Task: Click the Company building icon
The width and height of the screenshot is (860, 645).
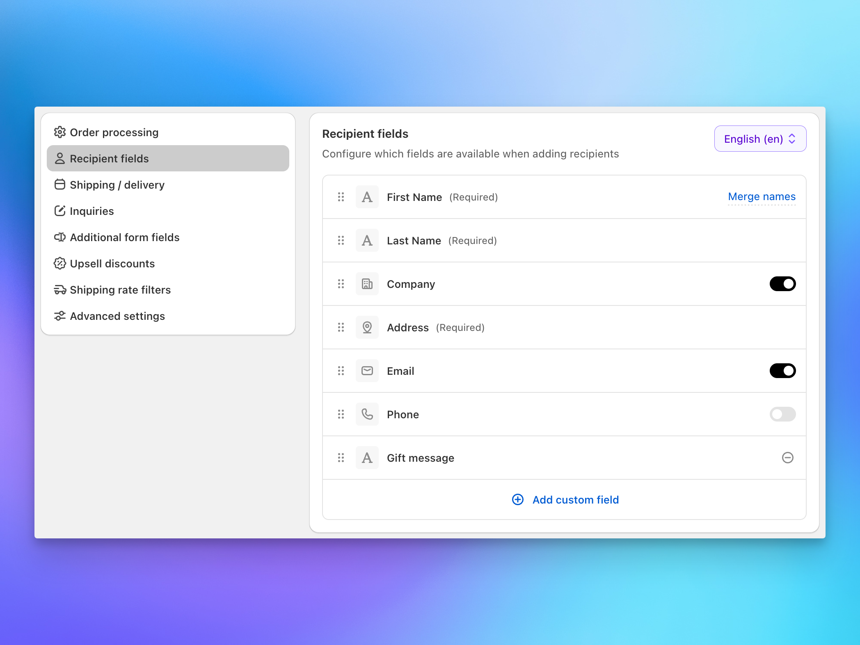Action: pyautogui.click(x=367, y=283)
